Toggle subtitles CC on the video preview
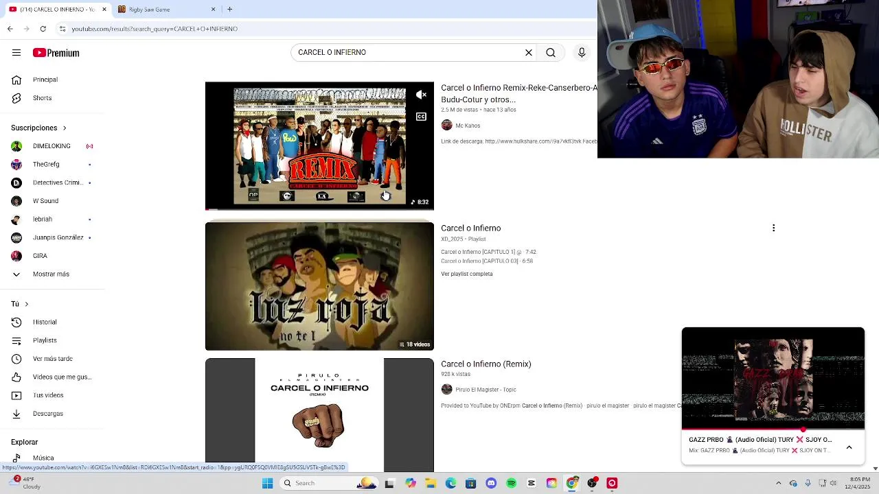Image resolution: width=879 pixels, height=494 pixels. pyautogui.click(x=421, y=117)
